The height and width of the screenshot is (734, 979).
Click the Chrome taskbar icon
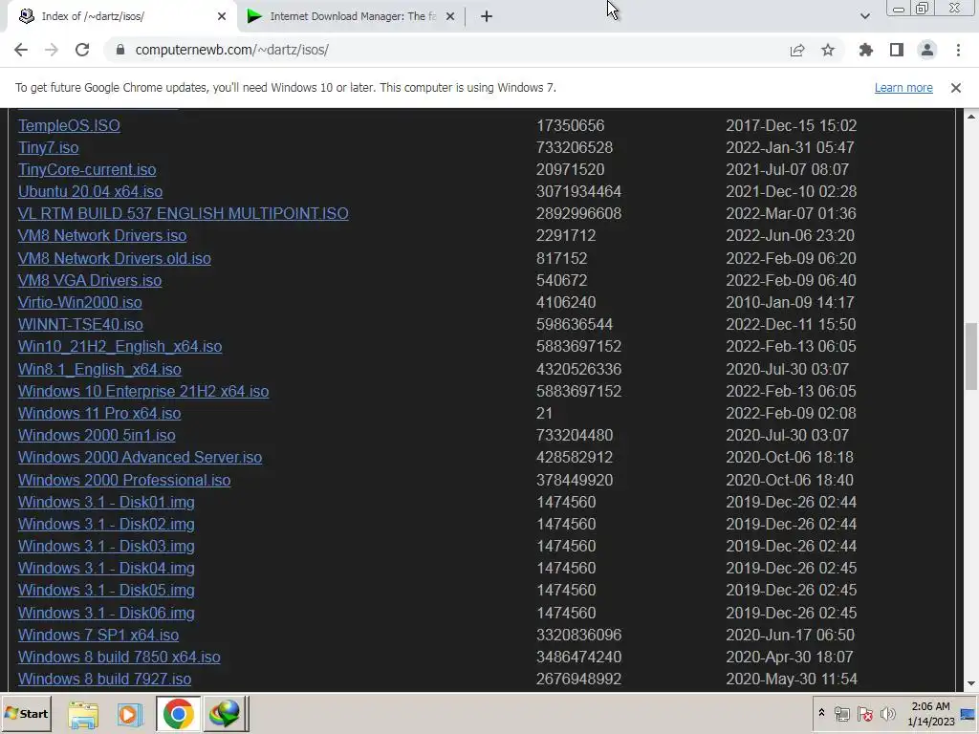click(178, 713)
